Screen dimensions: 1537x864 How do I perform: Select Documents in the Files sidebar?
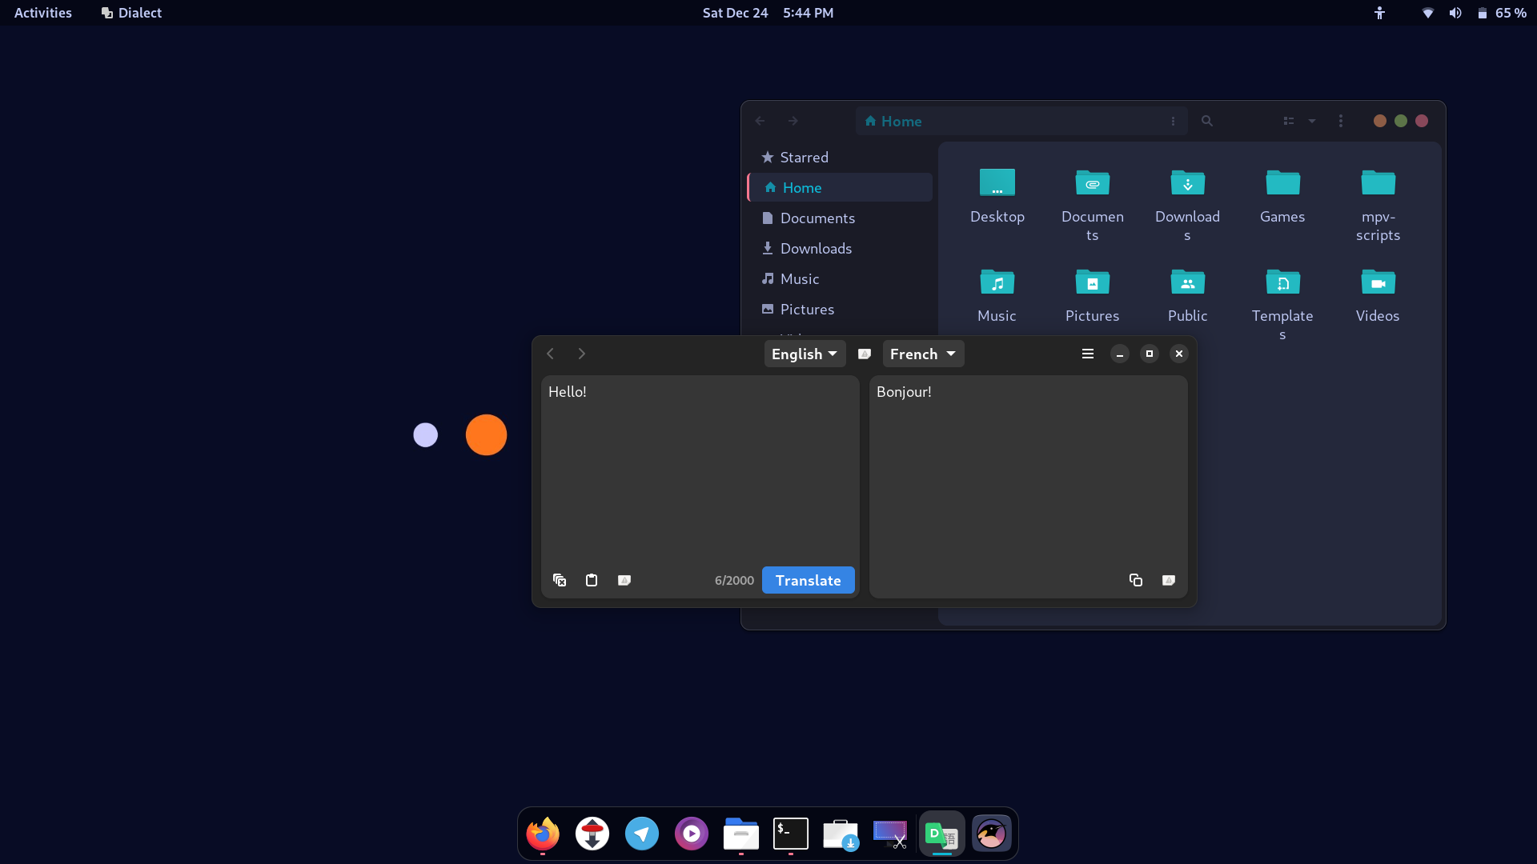tap(817, 218)
